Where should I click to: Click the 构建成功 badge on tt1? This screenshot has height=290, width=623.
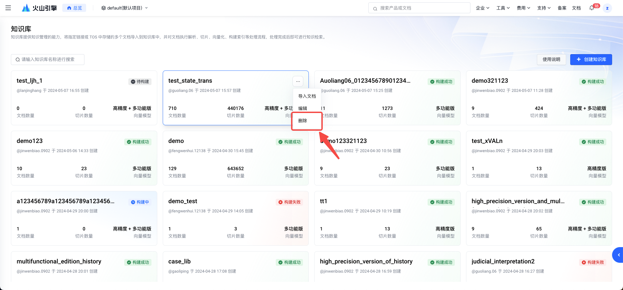click(x=441, y=202)
